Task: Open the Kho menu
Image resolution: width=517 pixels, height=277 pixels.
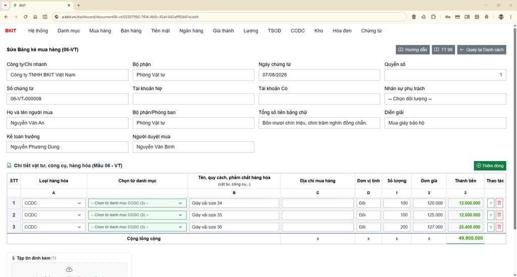Action: pos(319,31)
